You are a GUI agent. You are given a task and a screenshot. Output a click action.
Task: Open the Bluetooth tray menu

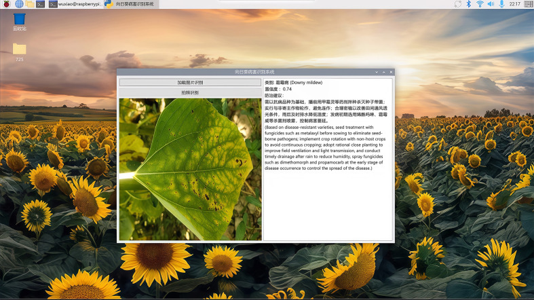point(469,4)
